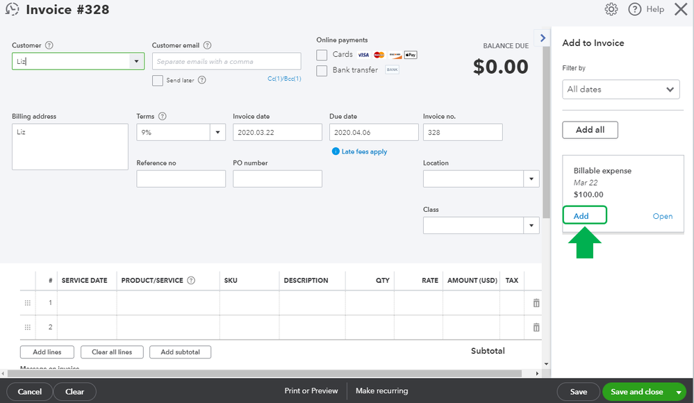
Task: Click the Customer help tooltip icon
Action: pyautogui.click(x=49, y=45)
